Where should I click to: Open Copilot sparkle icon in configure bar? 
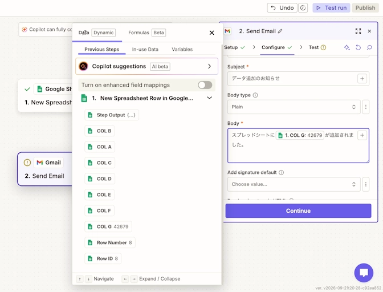click(347, 47)
